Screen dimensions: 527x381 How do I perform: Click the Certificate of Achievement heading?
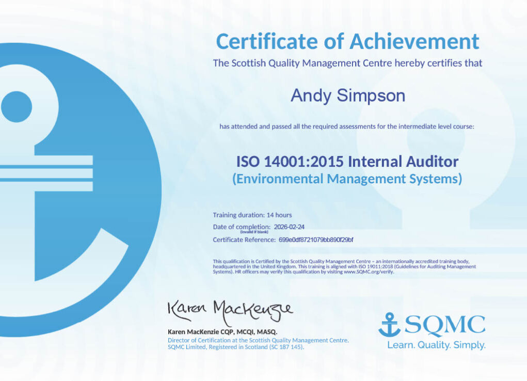(x=347, y=41)
